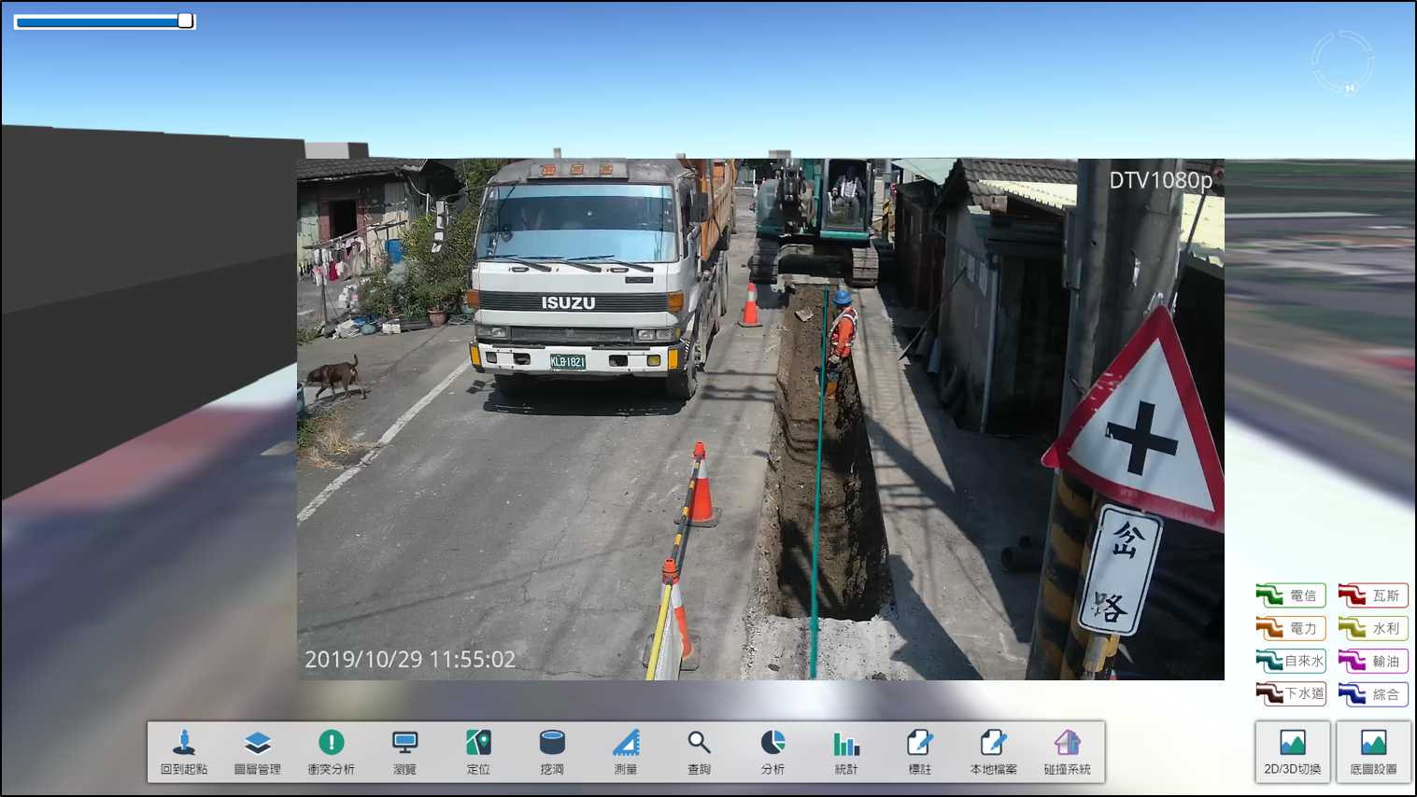Screen dimensions: 1417x797
Task: Toggle the 電信 telecom pipeline layer
Action: coord(1290,595)
